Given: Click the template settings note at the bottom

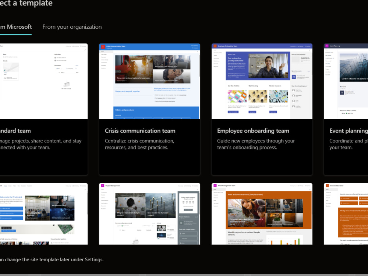Looking at the screenshot, I should 52,259.
